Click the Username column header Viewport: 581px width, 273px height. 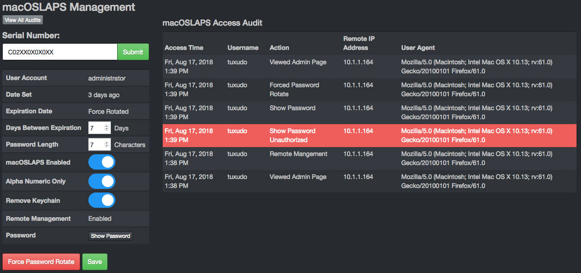(x=243, y=48)
